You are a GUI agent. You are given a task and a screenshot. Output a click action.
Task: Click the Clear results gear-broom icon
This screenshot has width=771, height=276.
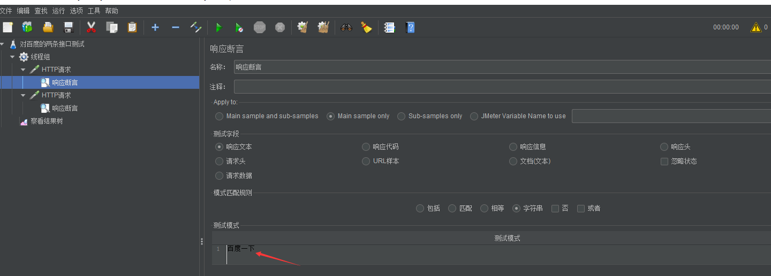(303, 27)
